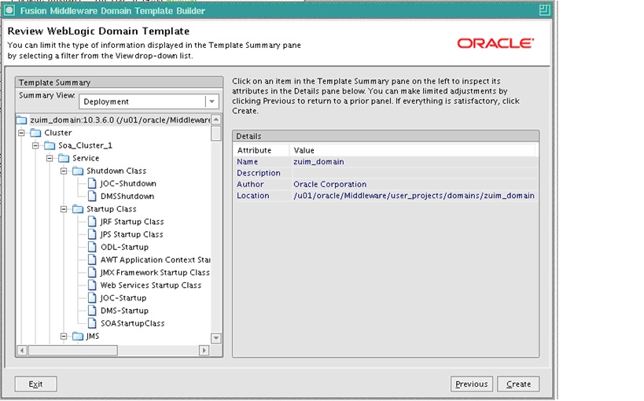644x401 pixels.
Task: Collapse the Soa_Cluster_1 node
Action: (x=35, y=145)
